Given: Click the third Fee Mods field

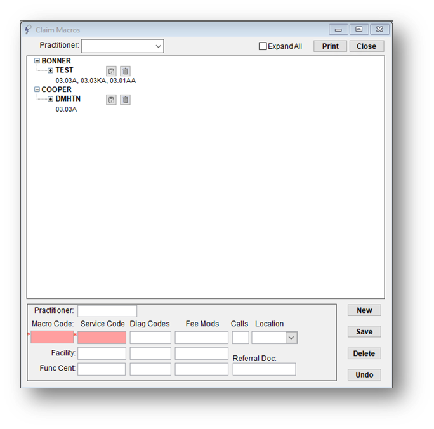Looking at the screenshot, I should pyautogui.click(x=202, y=369).
